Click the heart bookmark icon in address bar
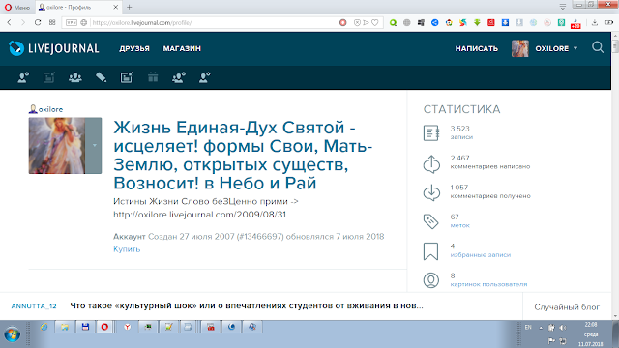619x348 pixels. coord(375,22)
